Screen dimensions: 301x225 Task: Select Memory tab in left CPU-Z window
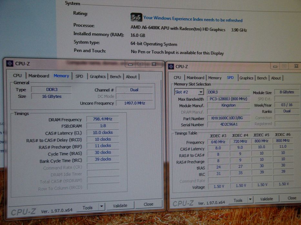pos(61,76)
